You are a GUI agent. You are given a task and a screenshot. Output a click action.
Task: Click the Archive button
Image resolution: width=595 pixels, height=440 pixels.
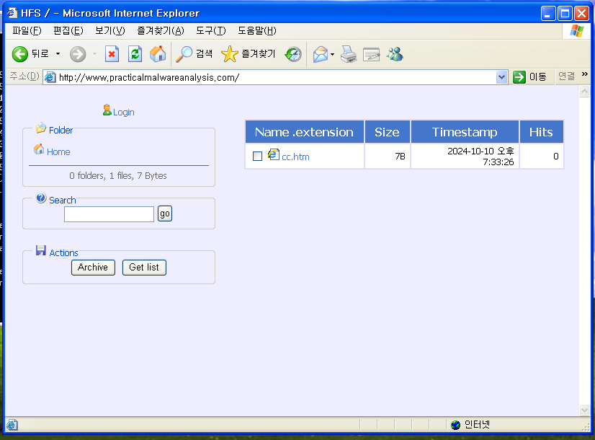click(x=93, y=268)
